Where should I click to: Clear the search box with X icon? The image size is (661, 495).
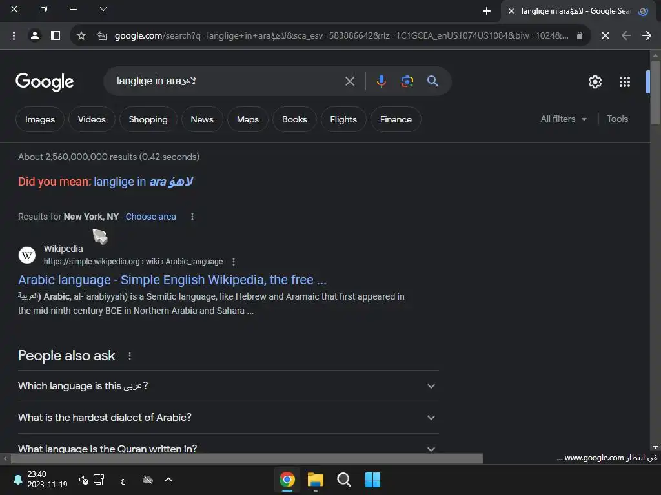tap(349, 81)
